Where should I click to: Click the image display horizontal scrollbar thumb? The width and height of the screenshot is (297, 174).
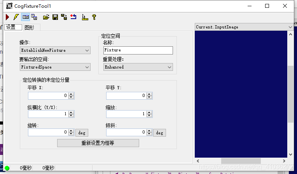click(241, 161)
